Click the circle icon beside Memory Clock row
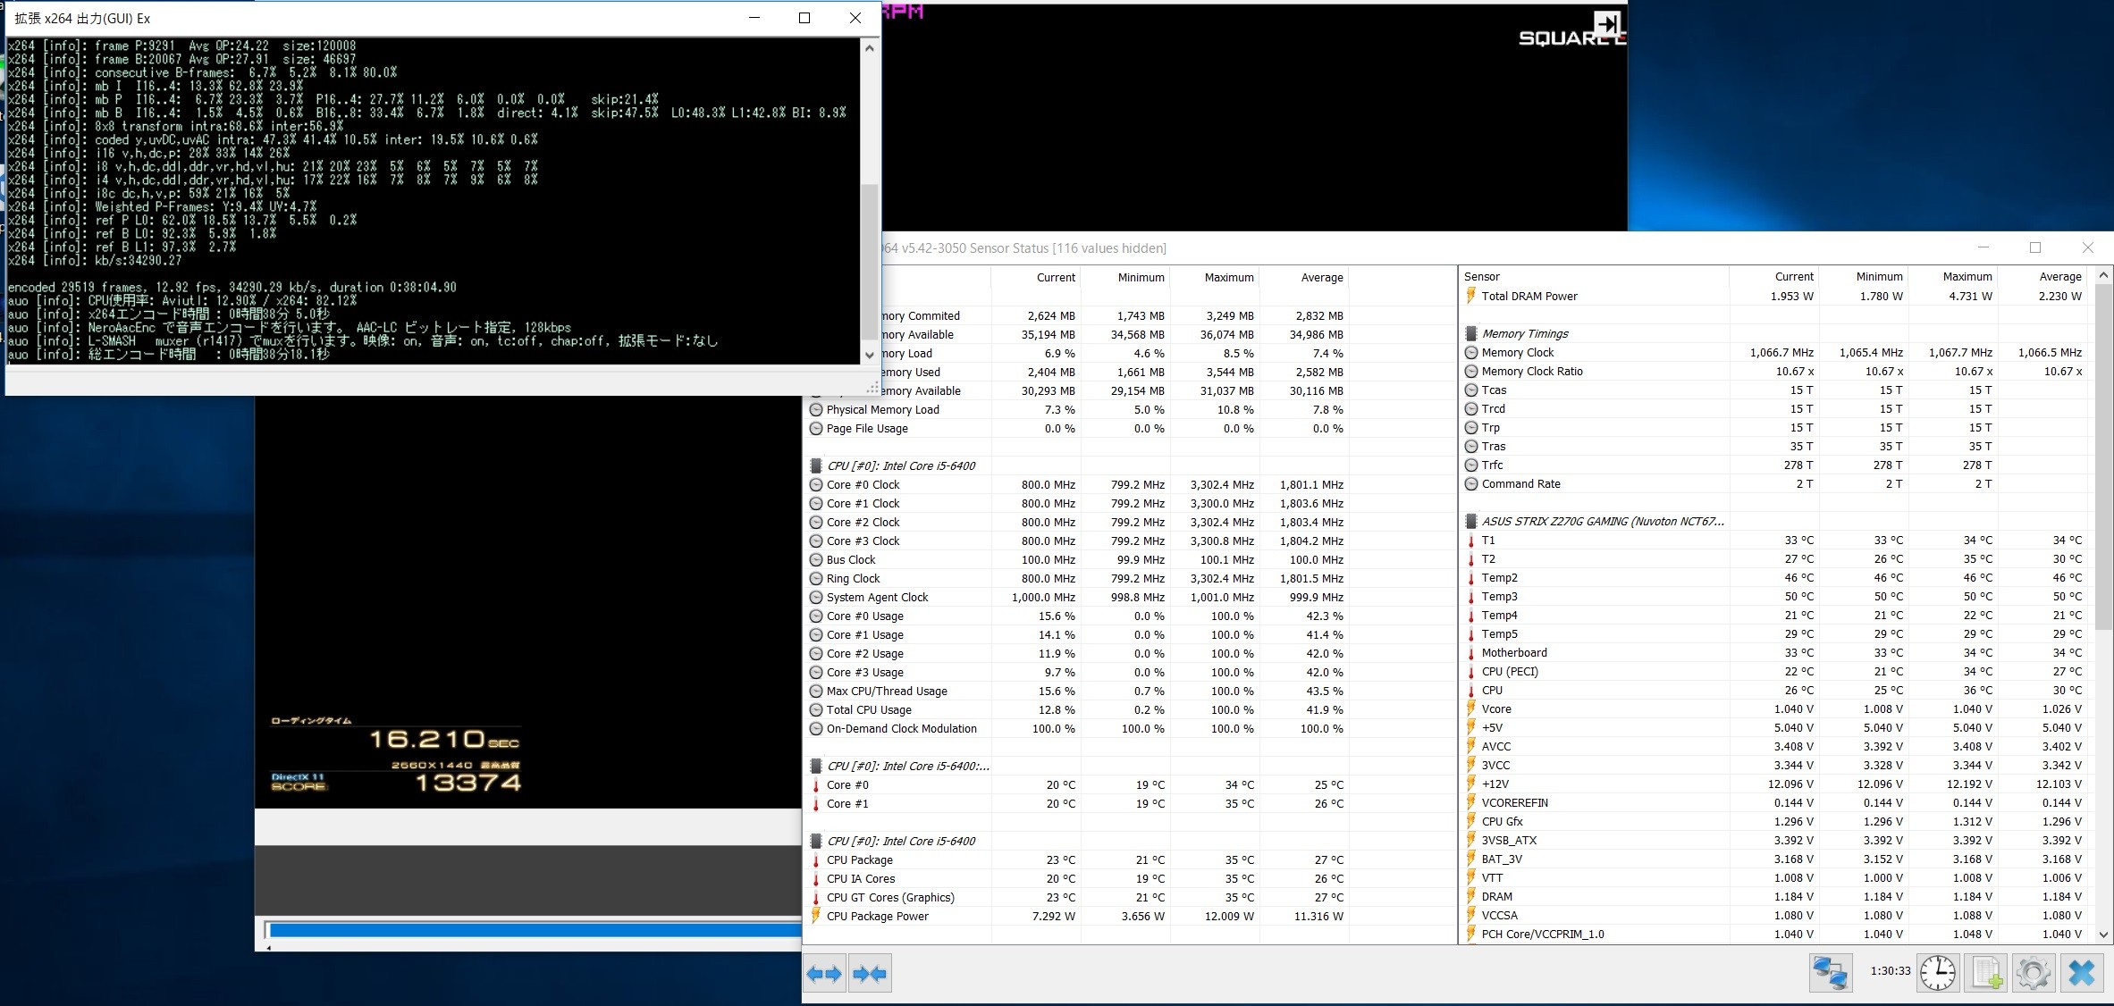 (1470, 353)
